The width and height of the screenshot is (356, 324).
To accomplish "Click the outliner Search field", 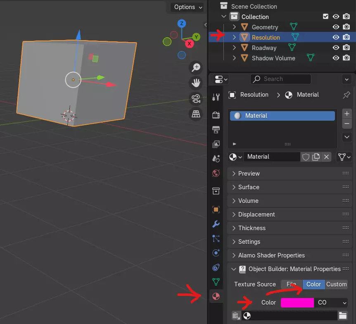I will click(281, 79).
